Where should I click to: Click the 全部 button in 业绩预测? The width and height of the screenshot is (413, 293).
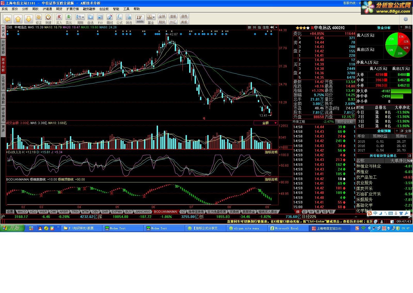(x=408, y=131)
